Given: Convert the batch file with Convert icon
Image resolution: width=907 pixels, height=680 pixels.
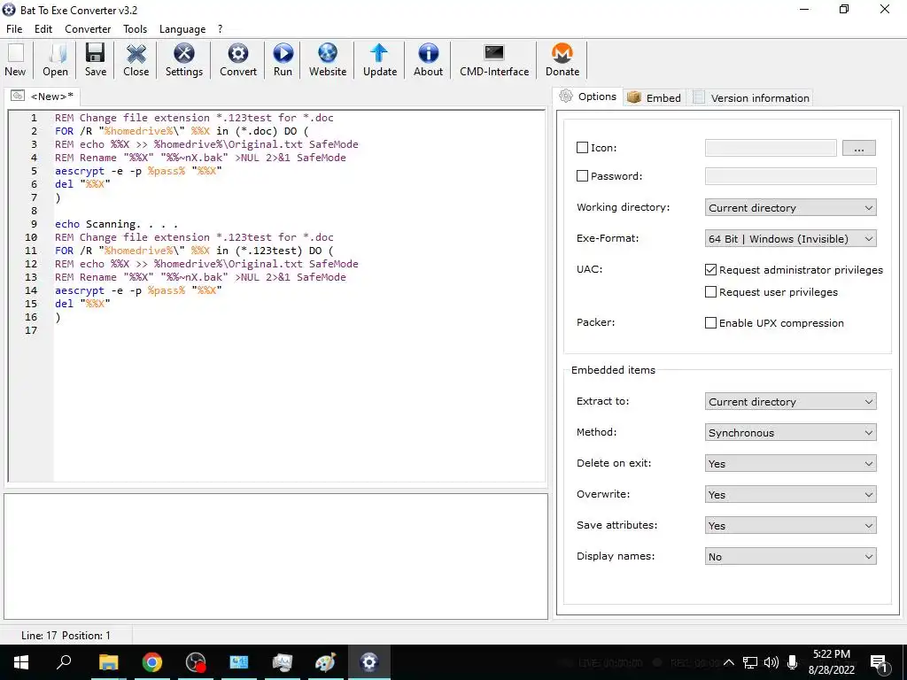Looking at the screenshot, I should pyautogui.click(x=237, y=60).
